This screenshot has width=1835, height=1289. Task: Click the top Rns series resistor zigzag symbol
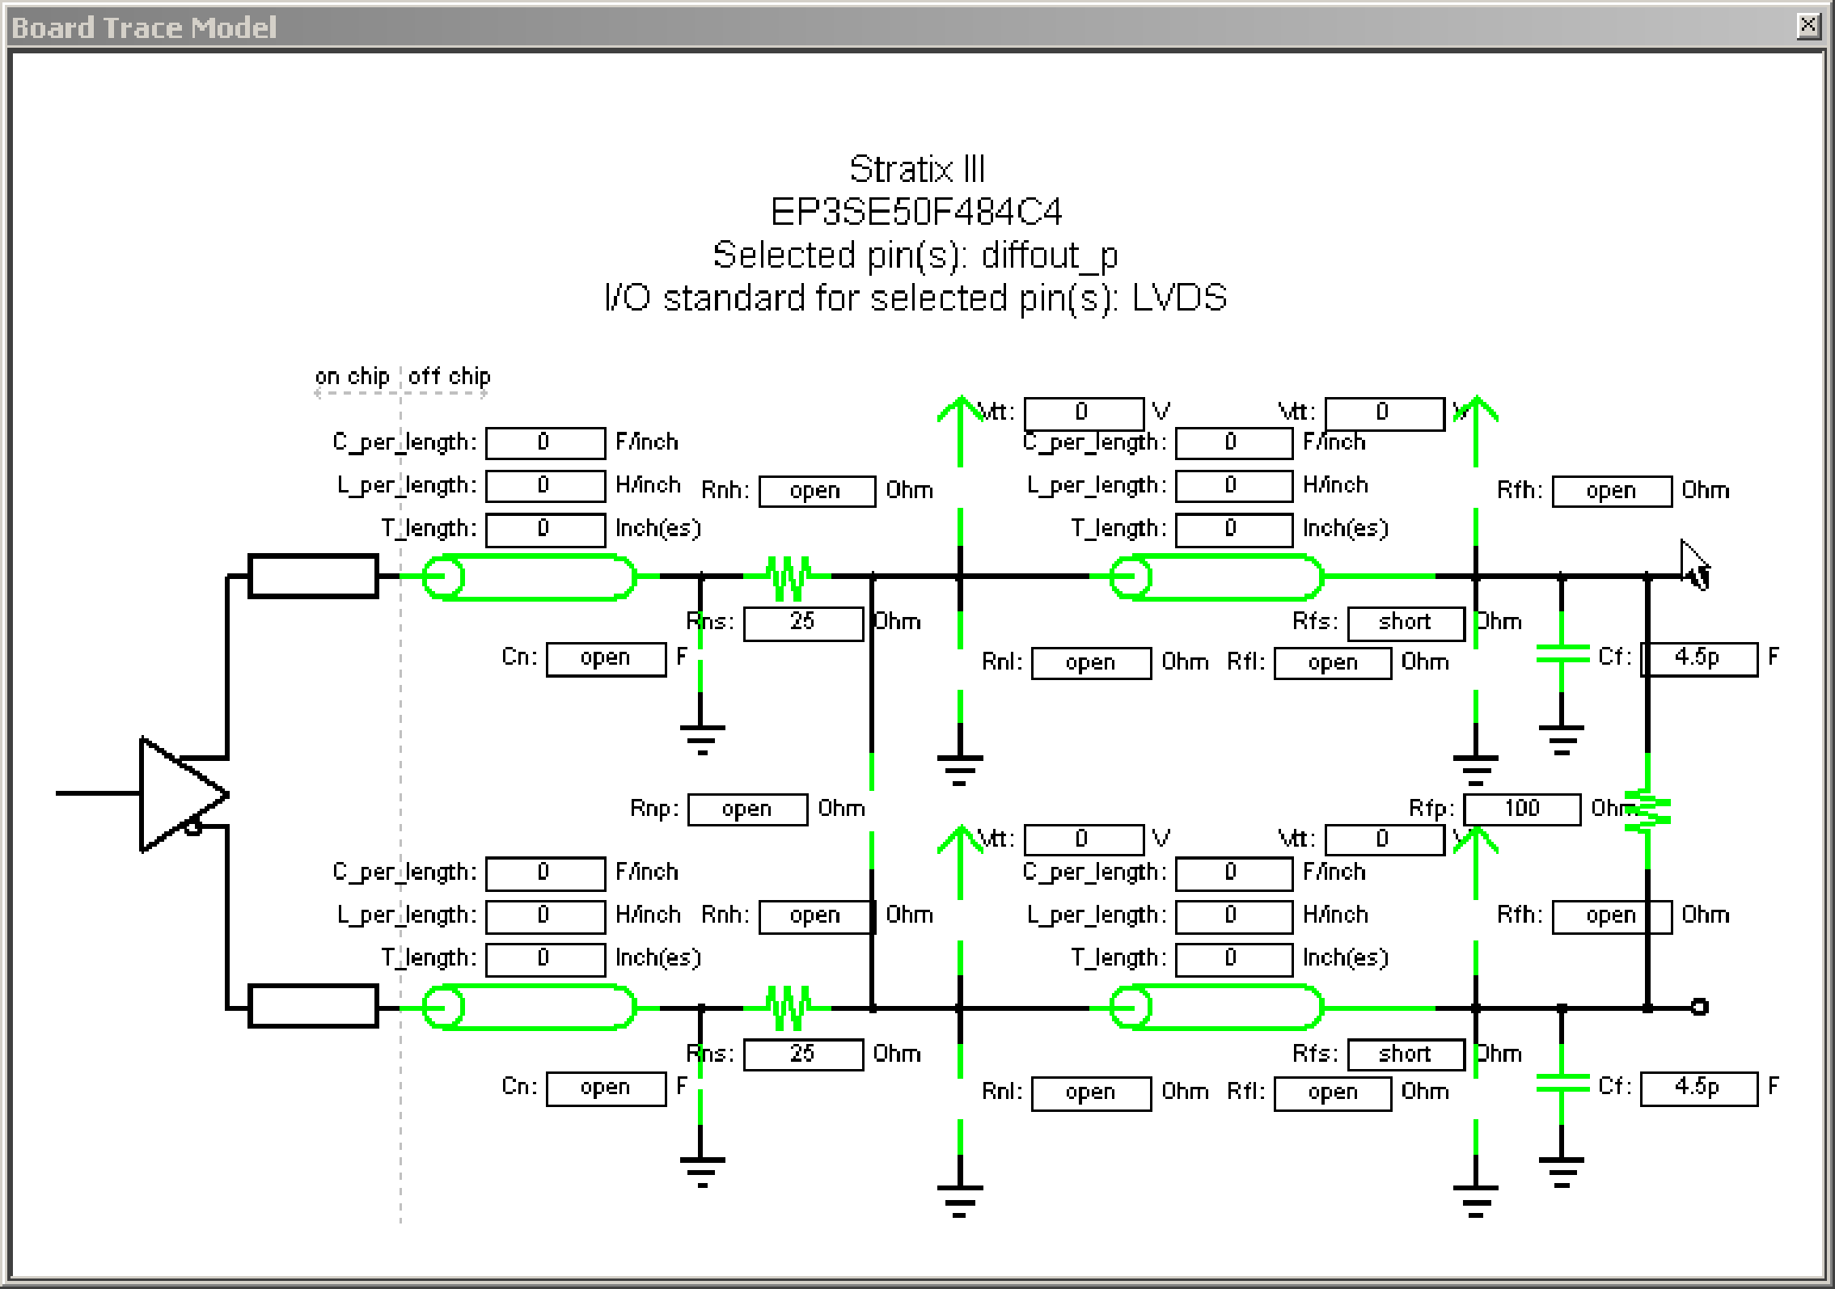pyautogui.click(x=788, y=577)
